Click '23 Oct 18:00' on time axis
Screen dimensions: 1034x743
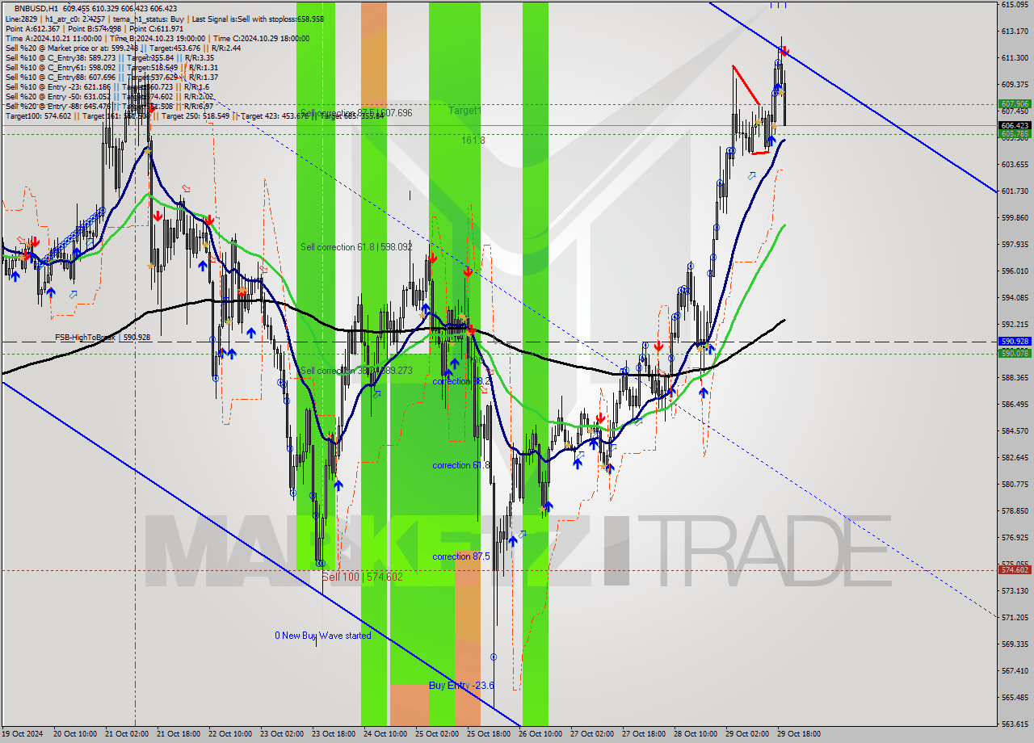[x=333, y=734]
